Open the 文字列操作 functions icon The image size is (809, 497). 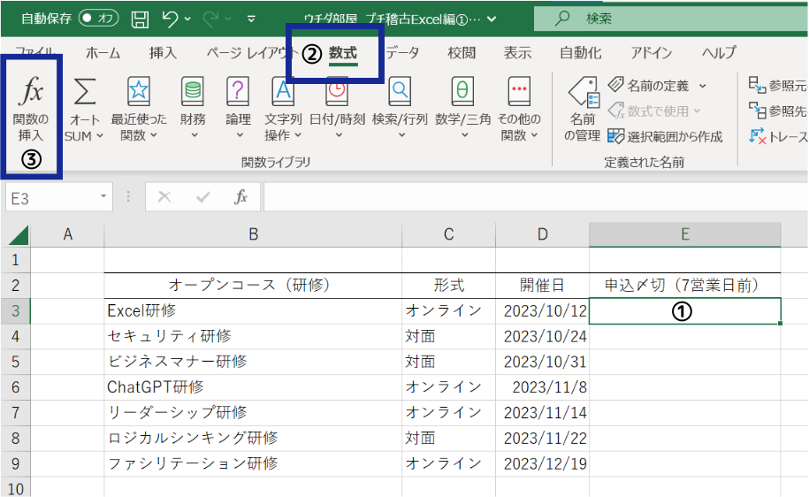(283, 92)
